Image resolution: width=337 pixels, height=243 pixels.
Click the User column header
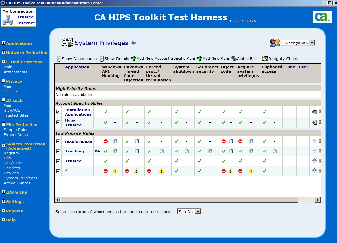[303, 67]
